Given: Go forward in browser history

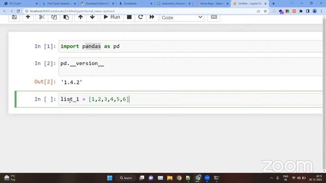Looking at the screenshot, I should (x=11, y=11).
